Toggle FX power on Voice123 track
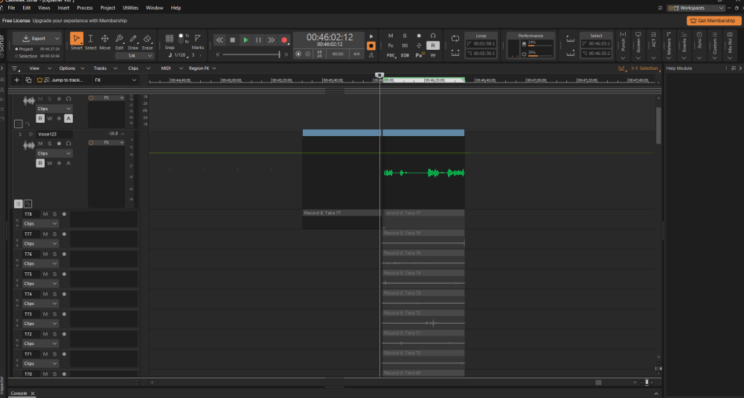Screen dimensions: 744x398 coord(92,142)
